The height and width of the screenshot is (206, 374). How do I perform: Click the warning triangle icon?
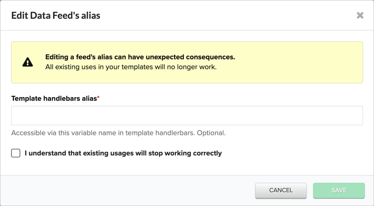tap(28, 62)
